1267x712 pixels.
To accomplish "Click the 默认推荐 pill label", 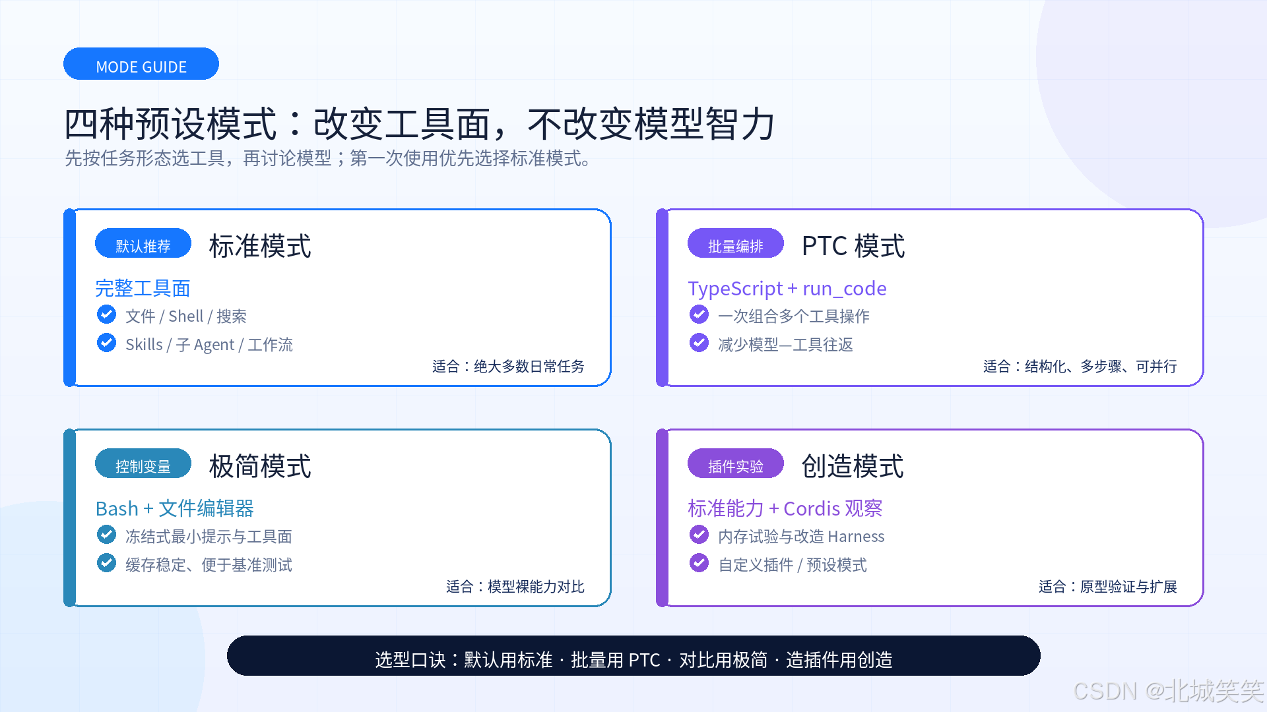I will tap(143, 244).
